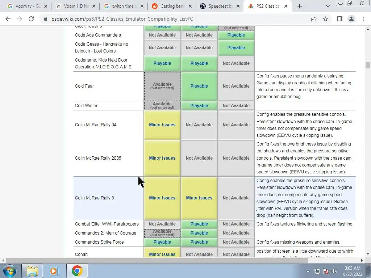
Task: Click the volume speaker tray icon
Action: 334,271
